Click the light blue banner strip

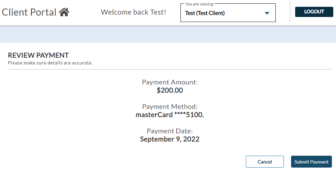168,34
